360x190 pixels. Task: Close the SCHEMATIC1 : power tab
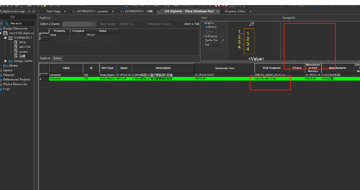coord(113,11)
